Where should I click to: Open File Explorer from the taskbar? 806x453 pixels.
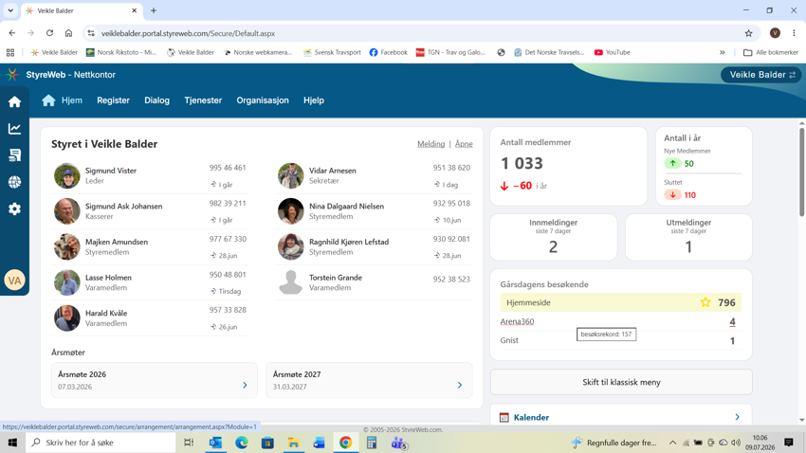(294, 443)
